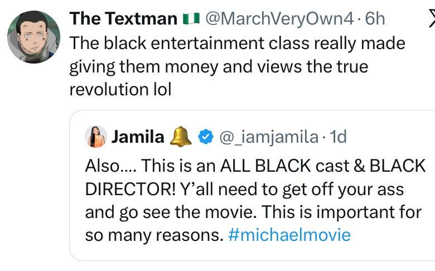Click the "1d" timestamp in quoted tweet
The width and height of the screenshot is (435, 271).
click(x=338, y=137)
